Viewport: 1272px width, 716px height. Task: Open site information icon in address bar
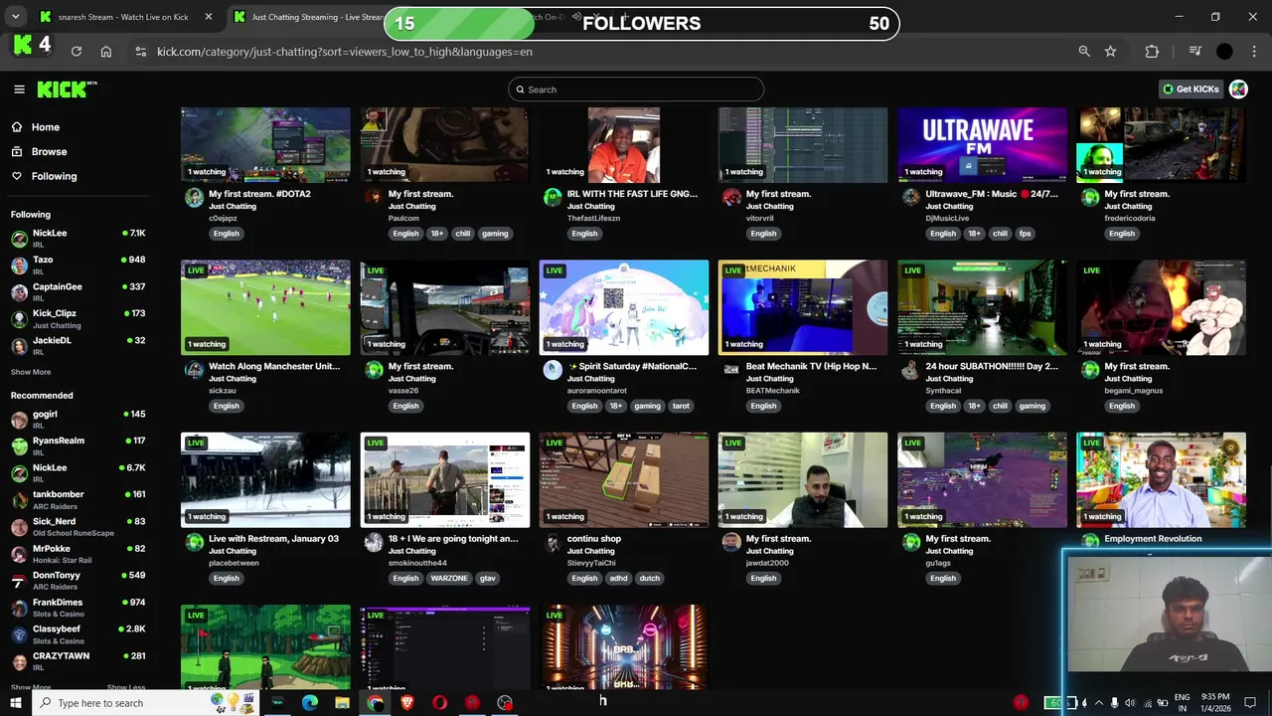tap(140, 52)
